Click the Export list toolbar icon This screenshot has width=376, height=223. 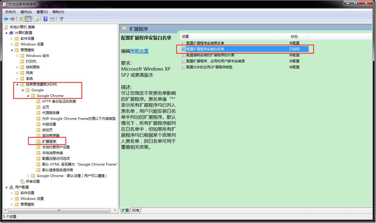[x=37, y=19]
